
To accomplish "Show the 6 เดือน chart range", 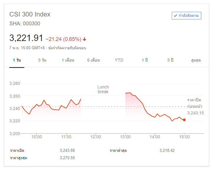I will 93,60.
